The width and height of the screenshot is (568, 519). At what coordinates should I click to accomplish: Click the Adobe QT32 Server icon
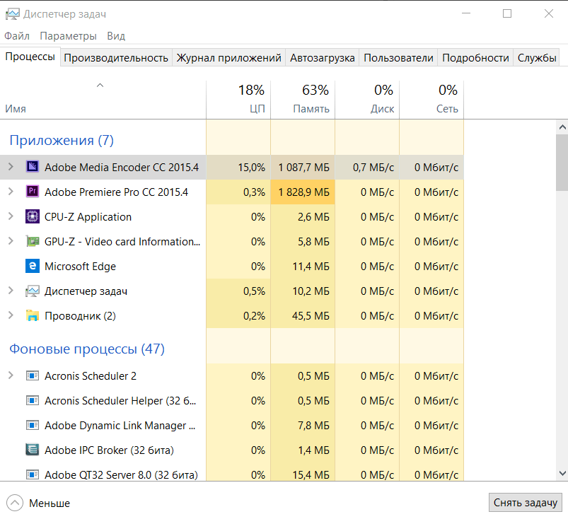click(33, 474)
